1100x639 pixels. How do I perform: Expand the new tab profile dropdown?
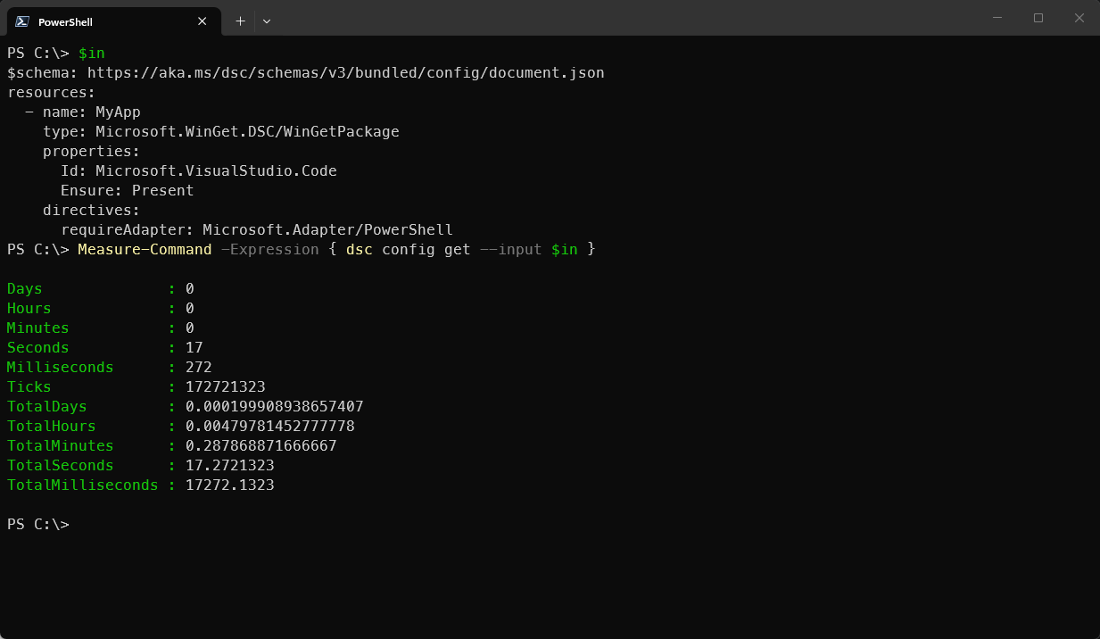(x=267, y=21)
